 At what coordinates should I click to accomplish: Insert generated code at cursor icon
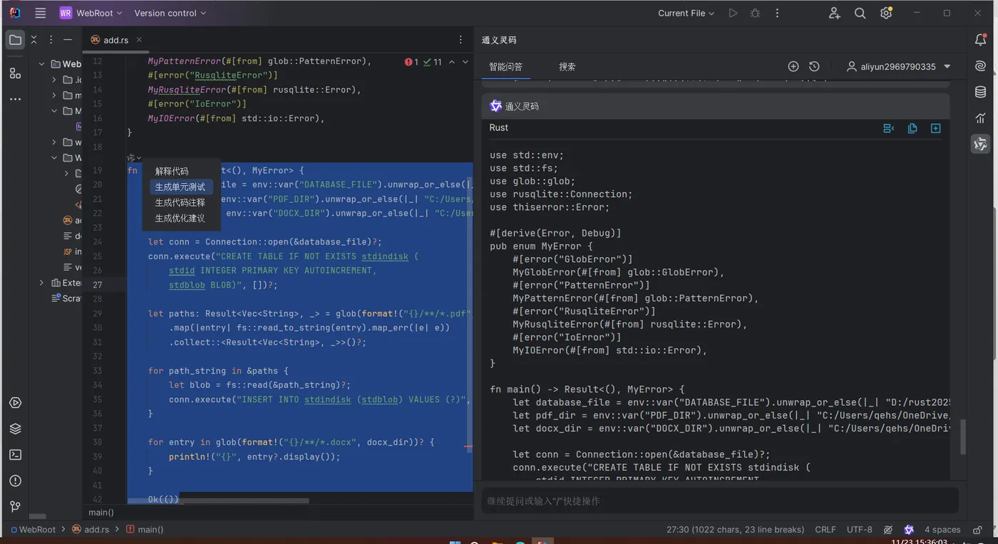[x=889, y=128]
